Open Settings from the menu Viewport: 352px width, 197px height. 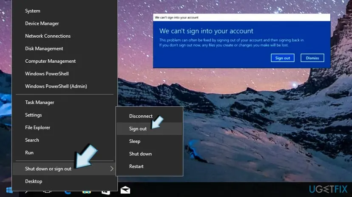[65, 115]
